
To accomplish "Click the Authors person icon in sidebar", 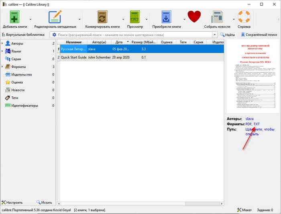I will 8,43.
